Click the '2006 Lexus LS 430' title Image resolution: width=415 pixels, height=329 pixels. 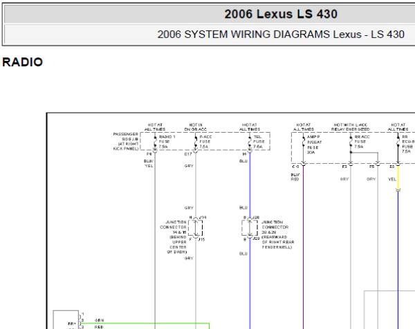coord(281,14)
